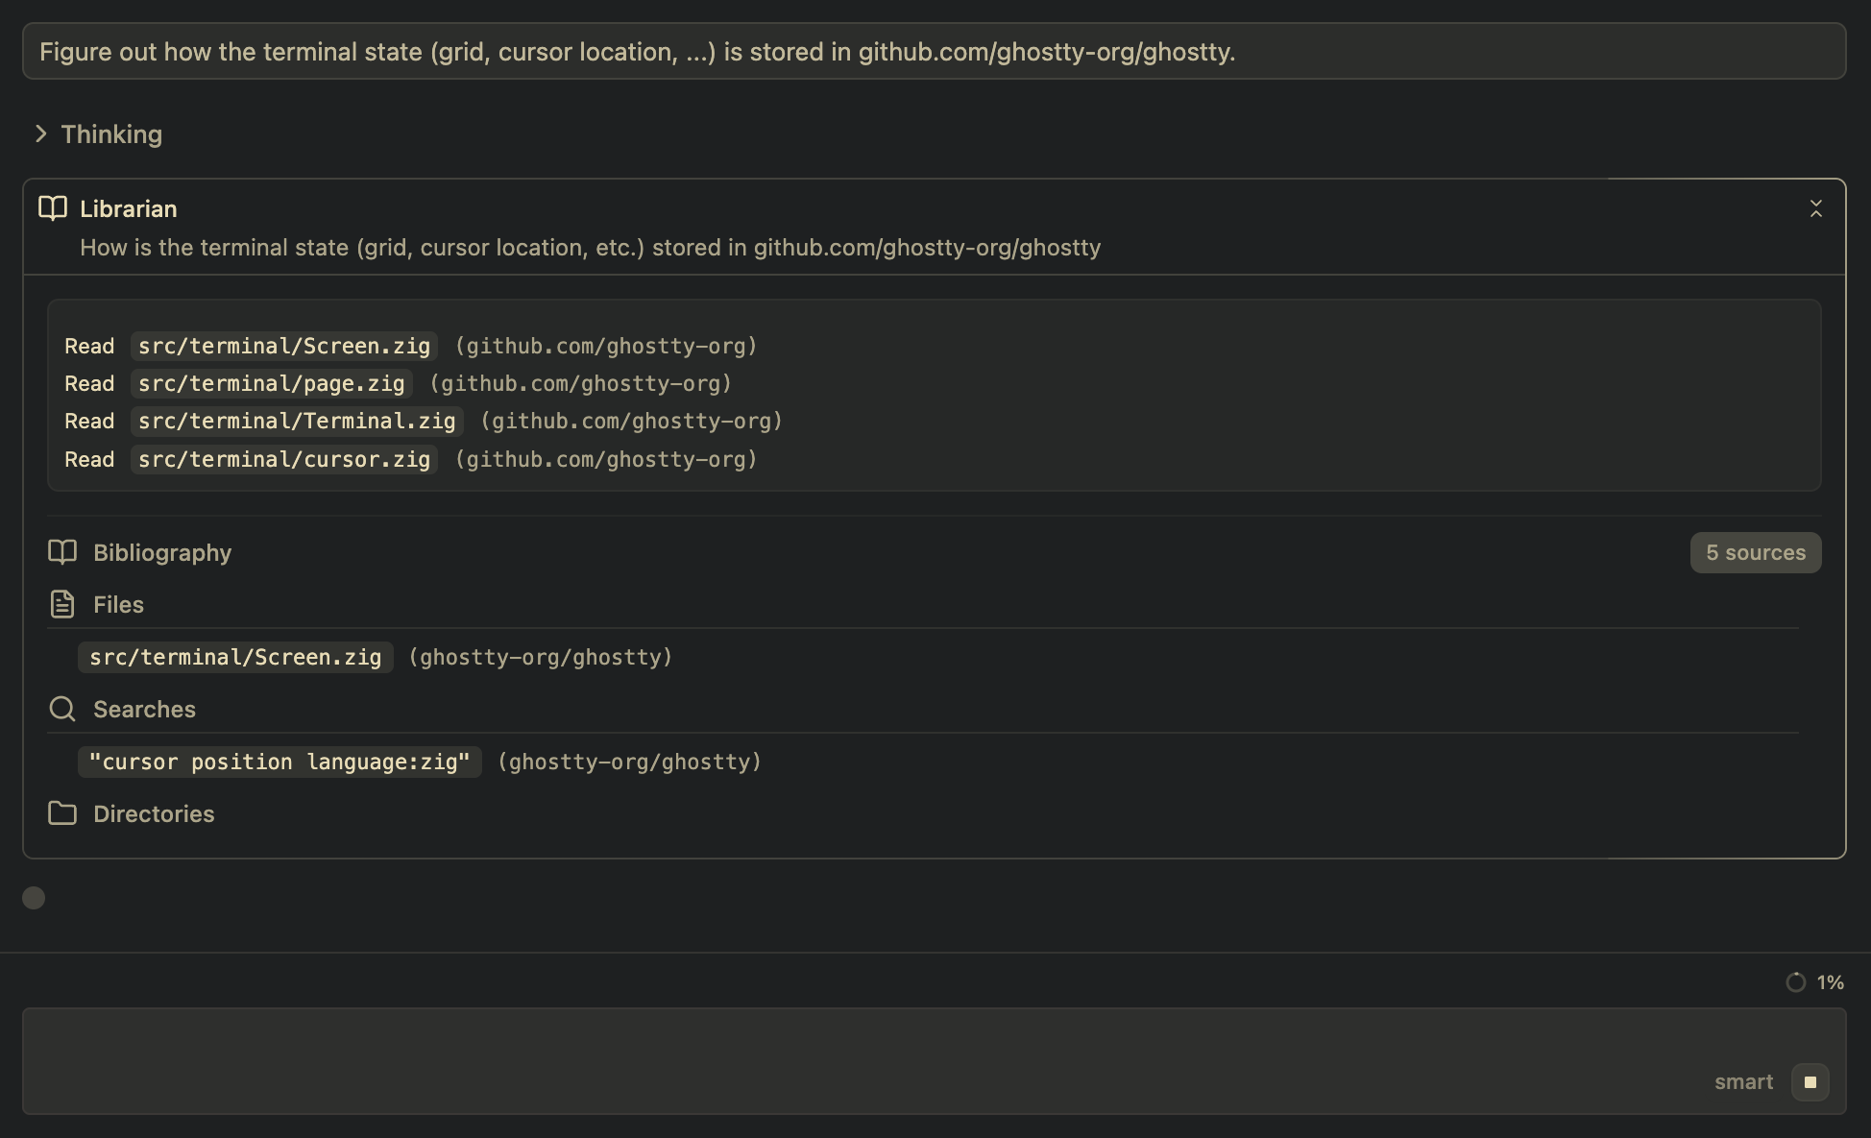Click the Directories section label
The width and height of the screenshot is (1871, 1138).
tap(154, 813)
